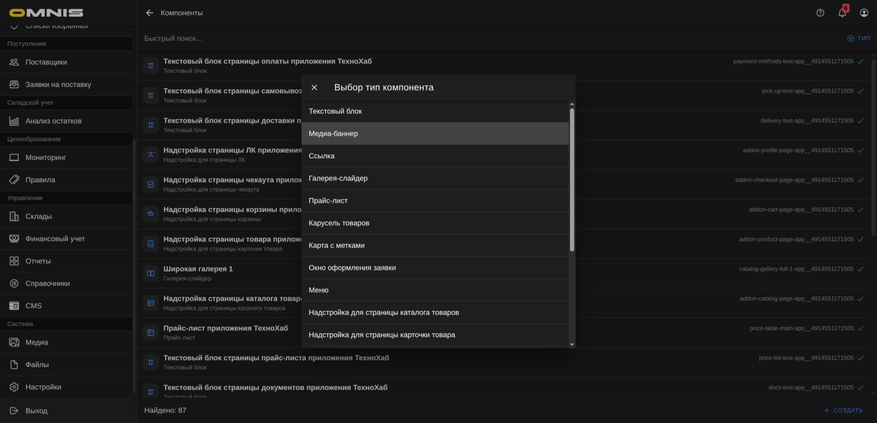Click the gallery icon beside Широкая галерея 1

(x=150, y=273)
